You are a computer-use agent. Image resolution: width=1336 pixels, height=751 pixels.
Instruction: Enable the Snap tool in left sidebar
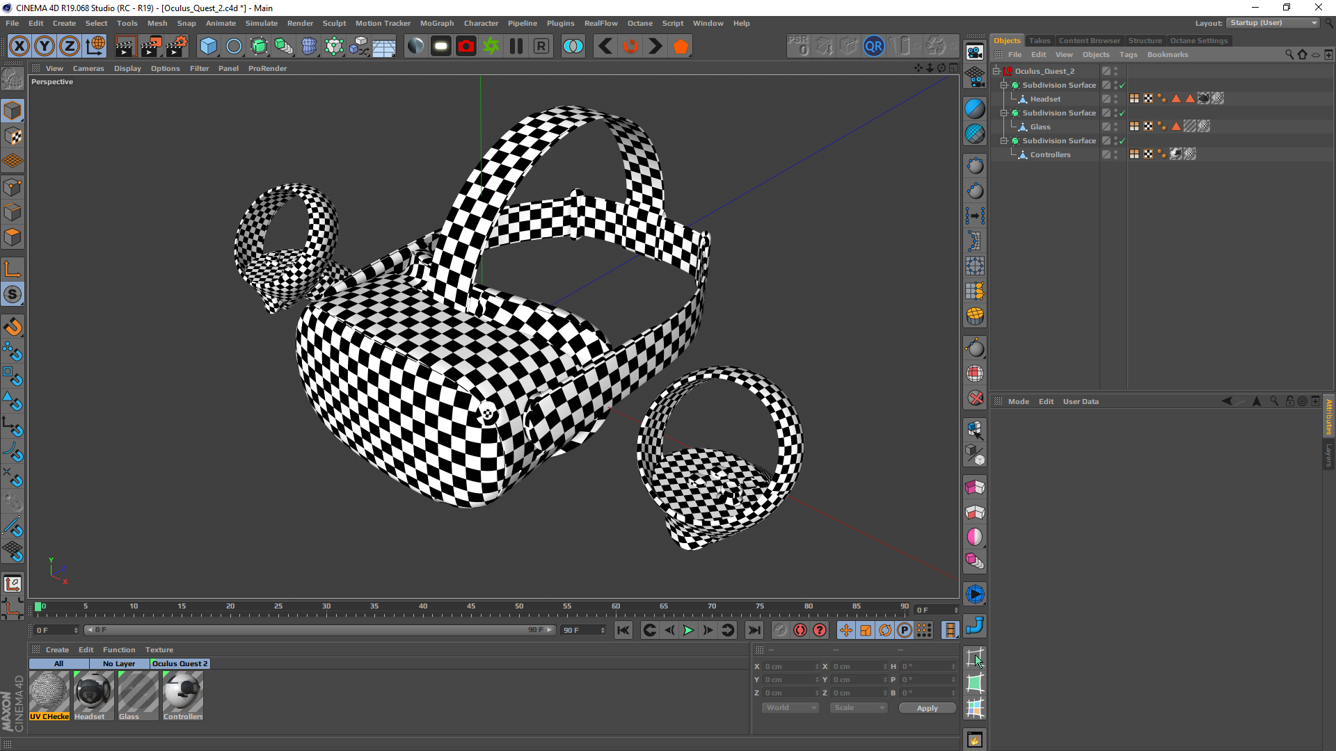13,295
